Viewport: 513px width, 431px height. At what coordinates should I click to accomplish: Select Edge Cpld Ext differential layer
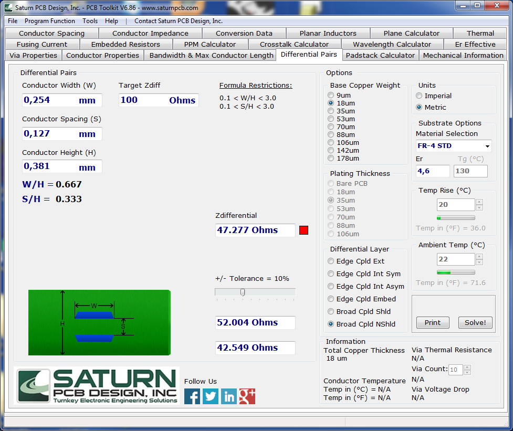click(x=331, y=261)
